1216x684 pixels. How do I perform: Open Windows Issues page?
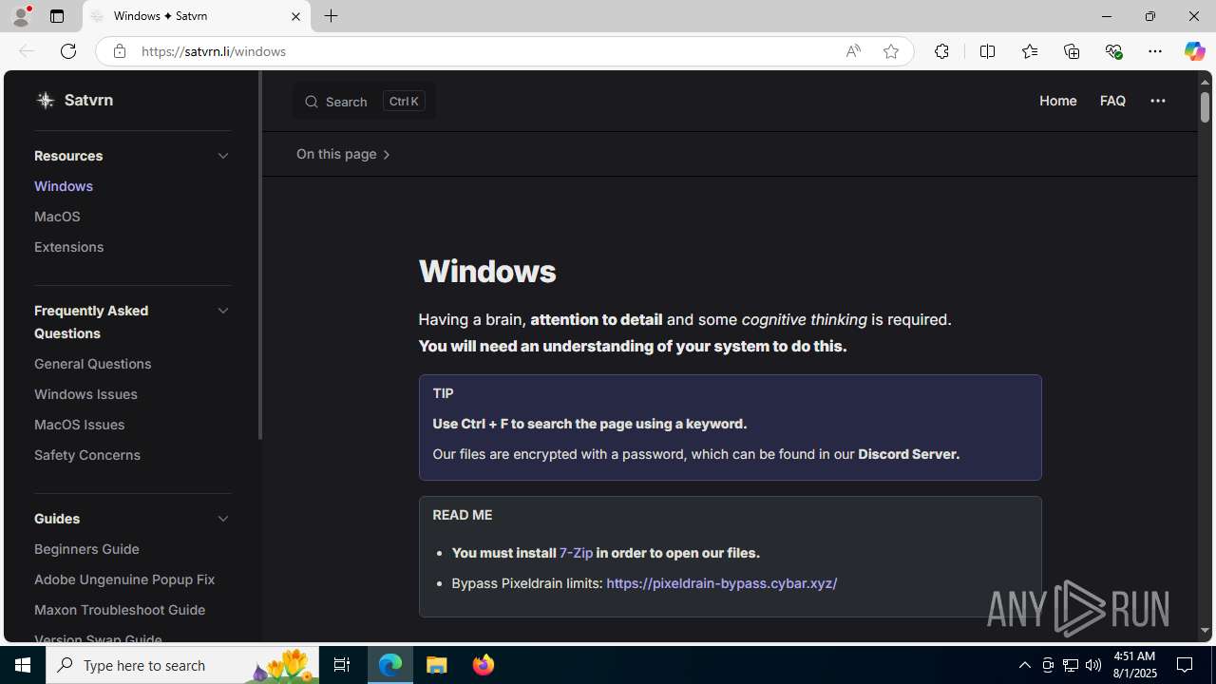click(x=85, y=394)
